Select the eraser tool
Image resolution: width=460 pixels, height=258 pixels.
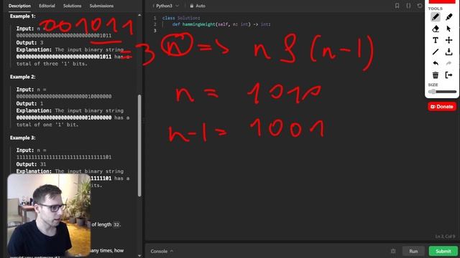[x=436, y=29]
